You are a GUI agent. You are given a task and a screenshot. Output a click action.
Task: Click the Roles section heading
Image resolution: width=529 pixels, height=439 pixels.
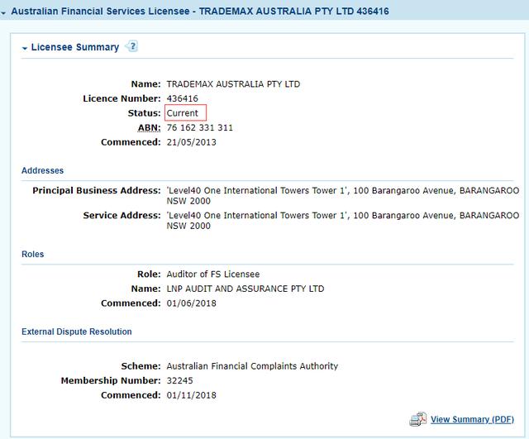coord(33,254)
